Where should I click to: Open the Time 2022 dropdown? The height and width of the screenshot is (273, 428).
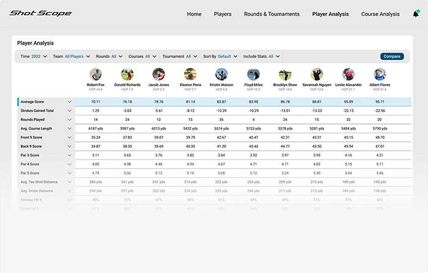tap(34, 56)
